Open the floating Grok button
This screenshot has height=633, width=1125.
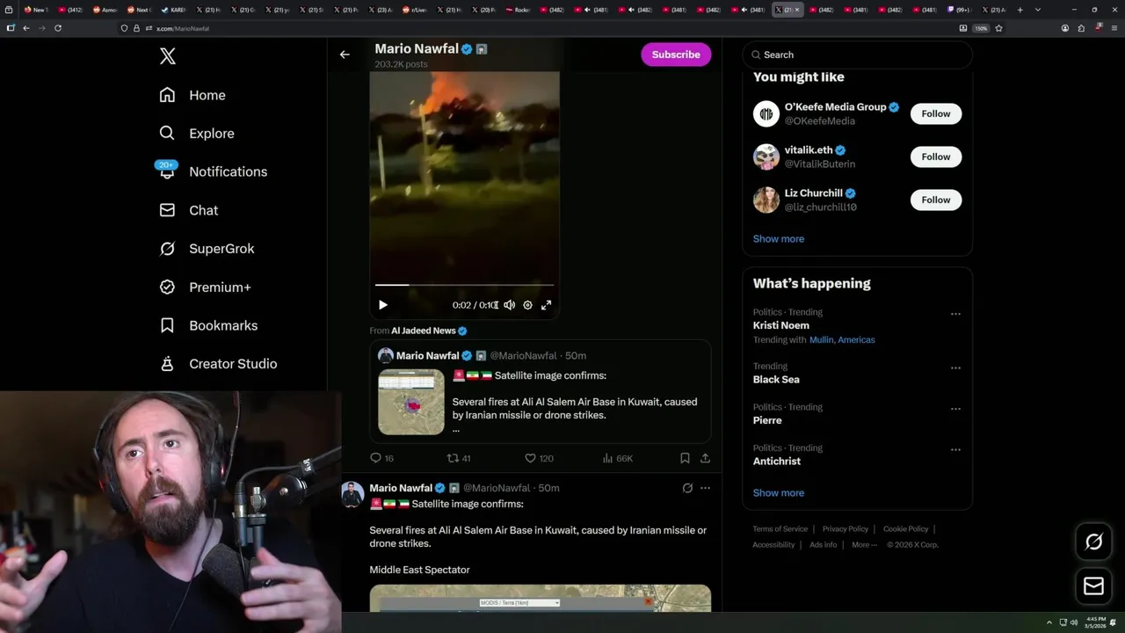tap(1093, 542)
